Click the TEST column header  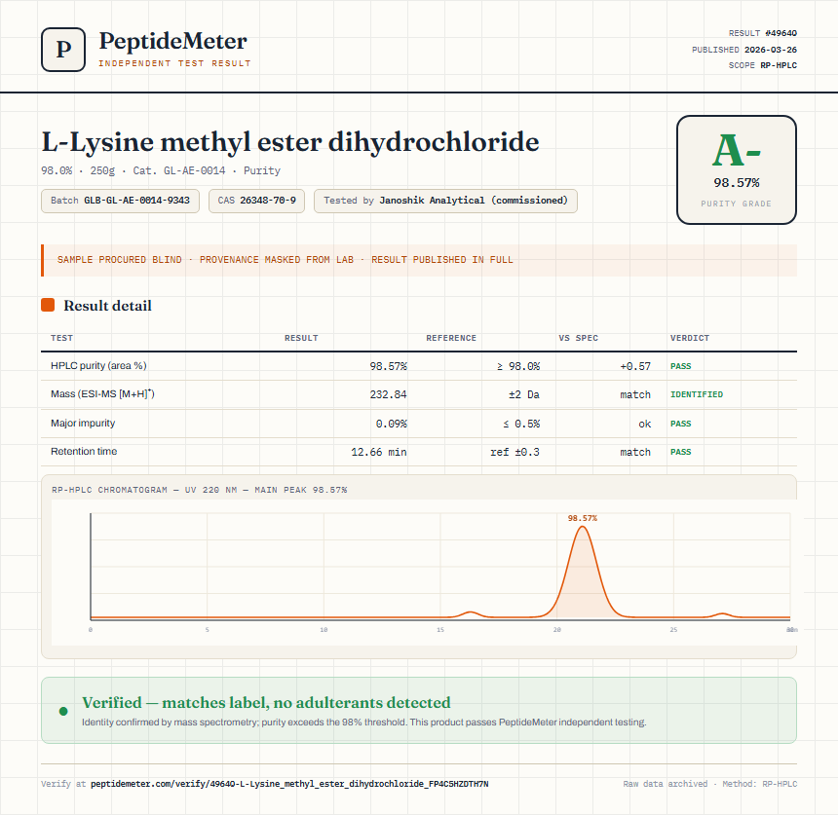pyautogui.click(x=62, y=338)
